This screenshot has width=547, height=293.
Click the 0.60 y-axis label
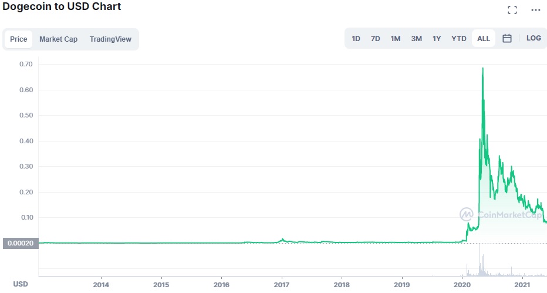pos(26,90)
